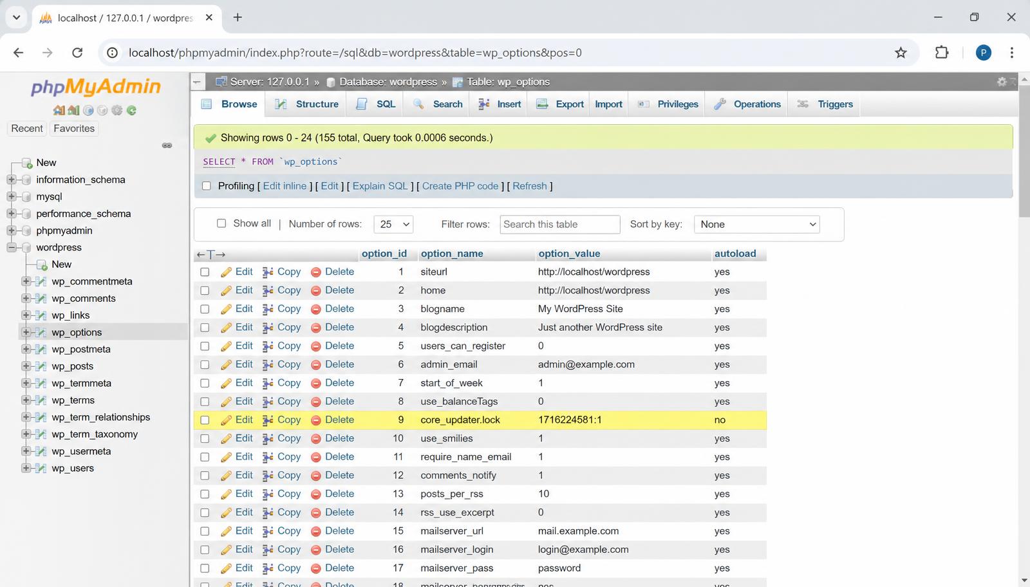Expand mysql database node
This screenshot has height=587, width=1030.
click(x=11, y=196)
